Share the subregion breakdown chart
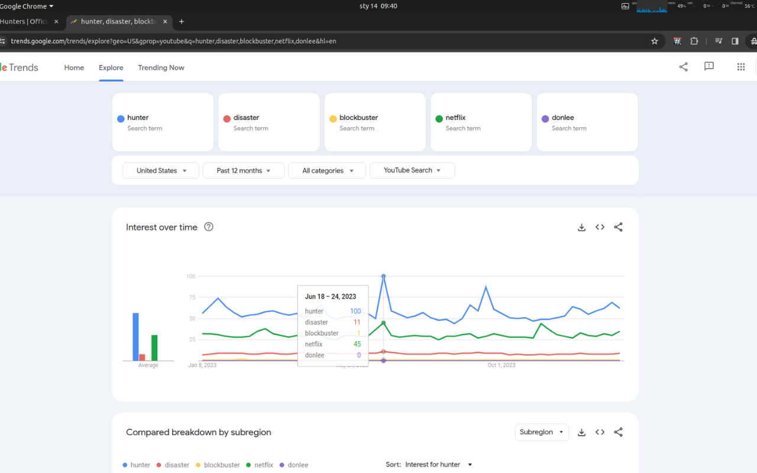The image size is (757, 473). coord(619,432)
